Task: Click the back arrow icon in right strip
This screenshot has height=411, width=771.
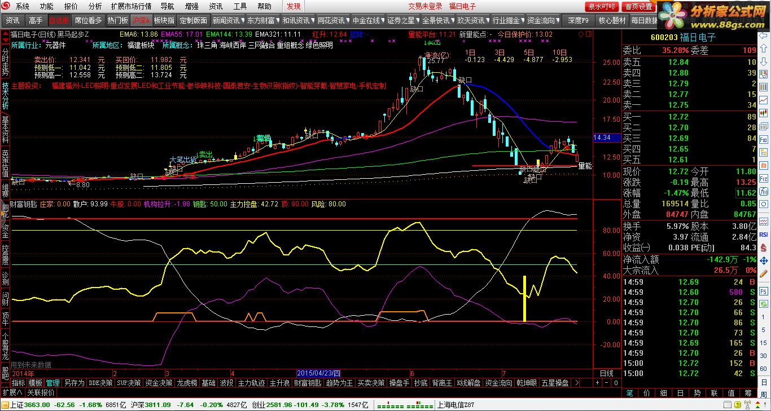Action: tap(763, 35)
